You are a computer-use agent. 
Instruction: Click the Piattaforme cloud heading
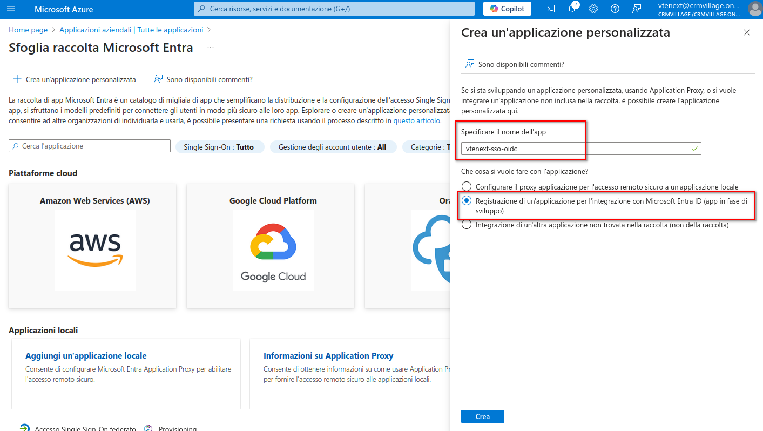[x=43, y=173]
